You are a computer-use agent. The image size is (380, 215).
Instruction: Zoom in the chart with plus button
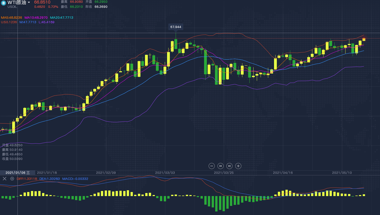pos(238,166)
